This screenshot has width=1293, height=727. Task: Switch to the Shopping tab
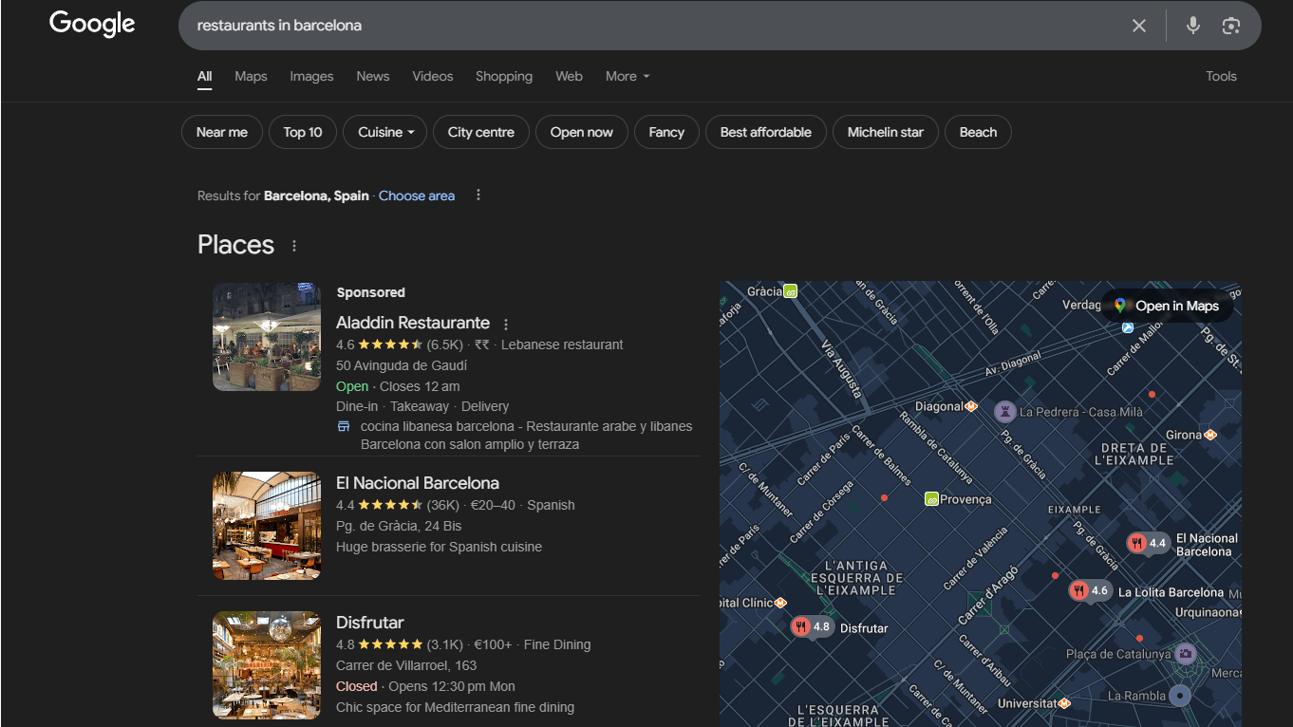tap(504, 76)
